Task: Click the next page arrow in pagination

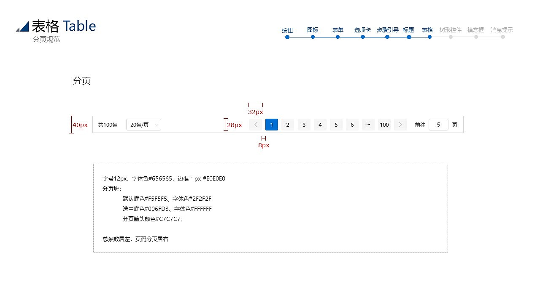Action: click(x=400, y=125)
